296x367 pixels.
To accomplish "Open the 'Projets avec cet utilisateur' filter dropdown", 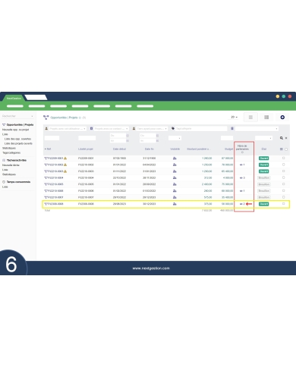I will 68,129.
